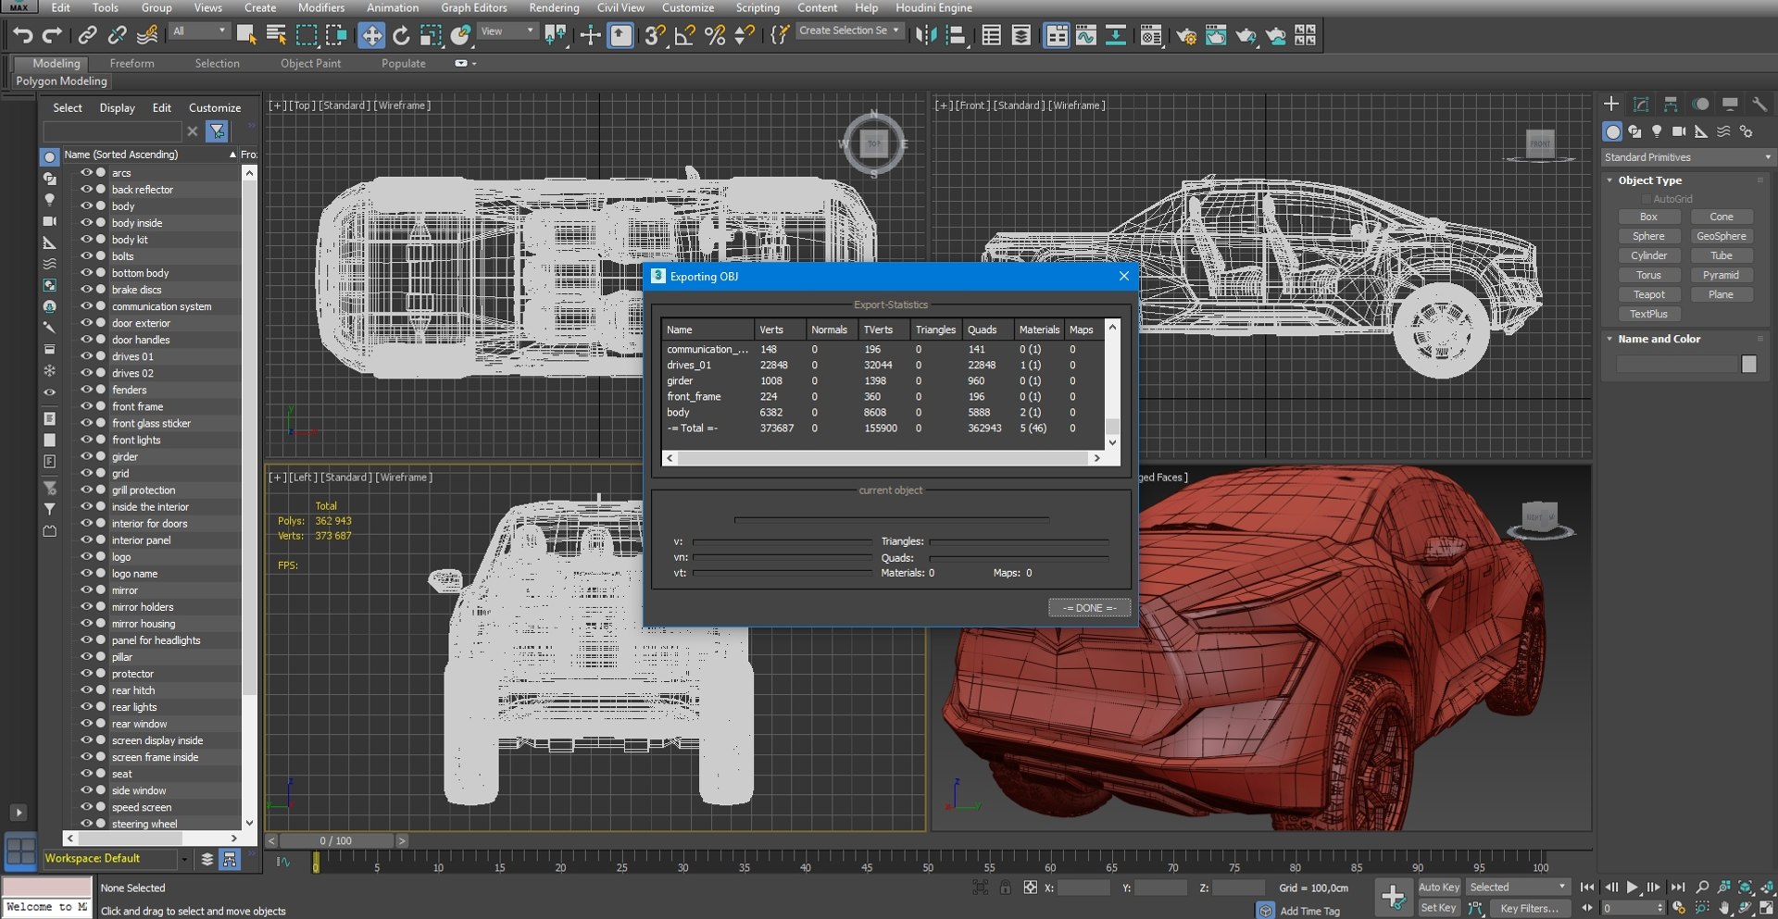Viewport: 1778px width, 919px height.
Task: Activate the Select and Link tool
Action: (x=87, y=35)
